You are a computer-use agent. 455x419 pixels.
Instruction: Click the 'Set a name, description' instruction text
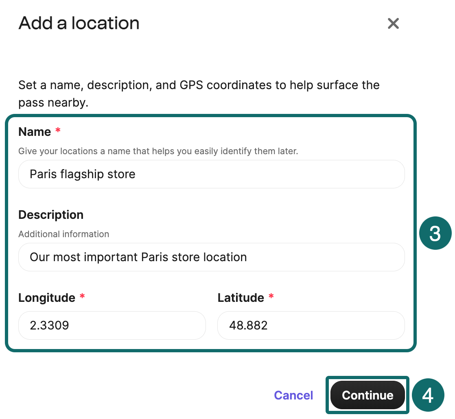click(x=199, y=94)
